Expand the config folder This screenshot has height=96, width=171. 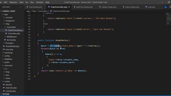7,56
